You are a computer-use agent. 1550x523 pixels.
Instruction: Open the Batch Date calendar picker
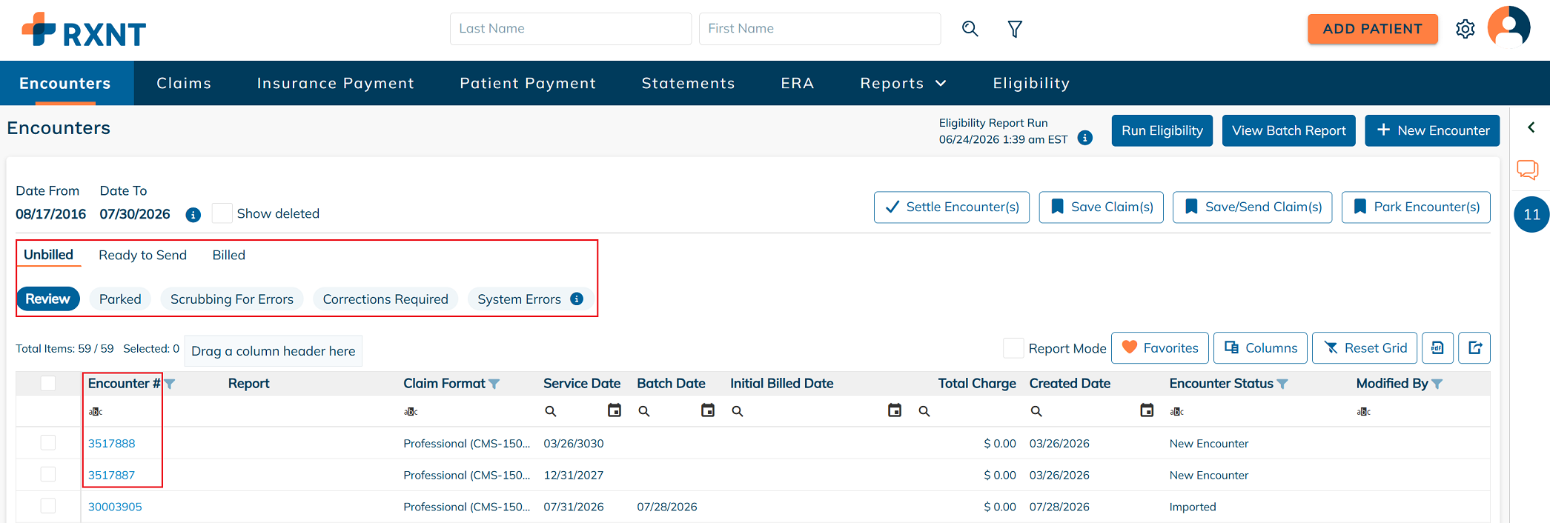708,410
